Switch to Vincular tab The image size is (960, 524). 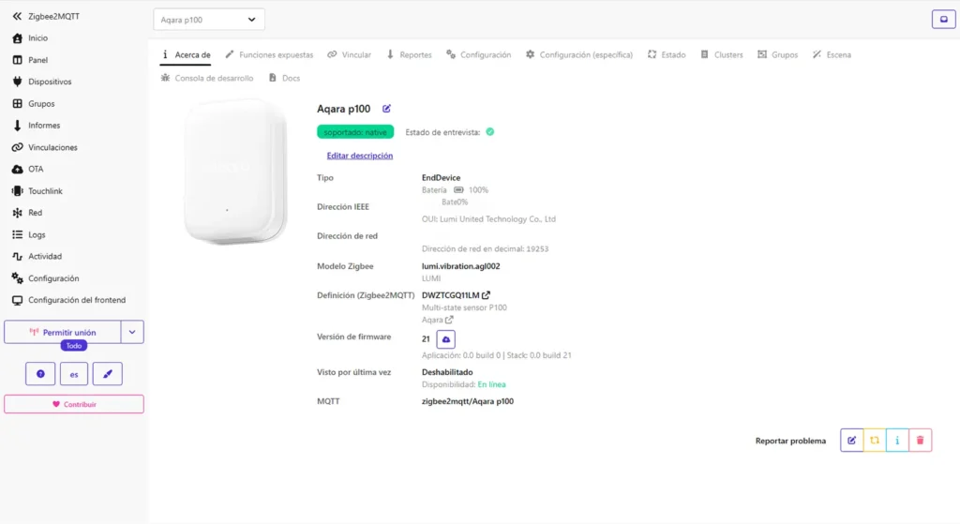pyautogui.click(x=350, y=55)
